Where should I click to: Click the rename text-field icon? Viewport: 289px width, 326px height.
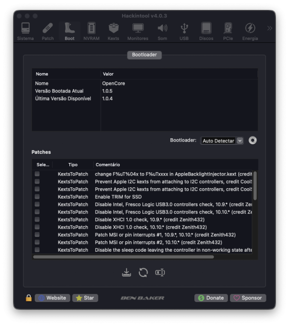tap(160, 273)
